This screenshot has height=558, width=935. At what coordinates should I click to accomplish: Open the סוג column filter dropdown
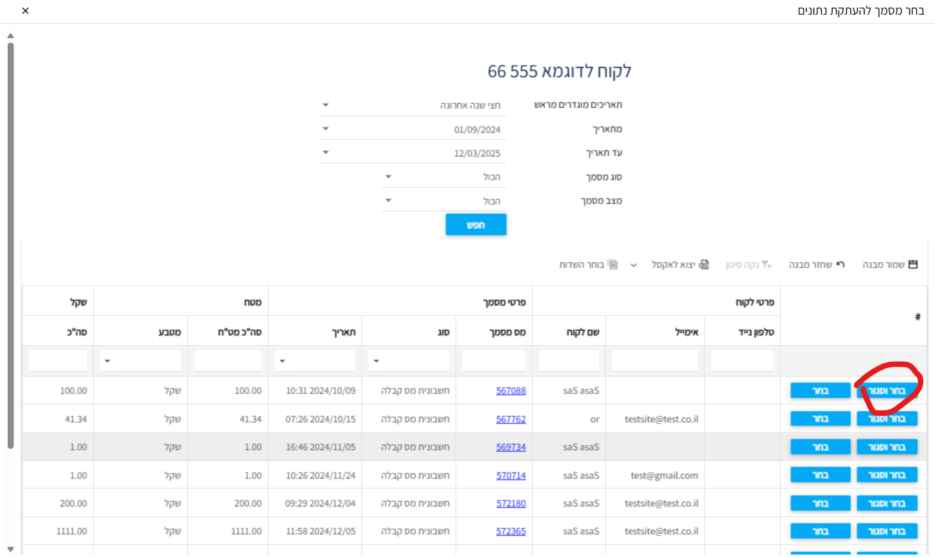376,360
